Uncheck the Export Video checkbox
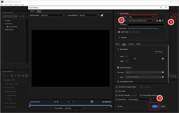Image resolution: width=179 pixels, height=113 pixels. (119, 32)
